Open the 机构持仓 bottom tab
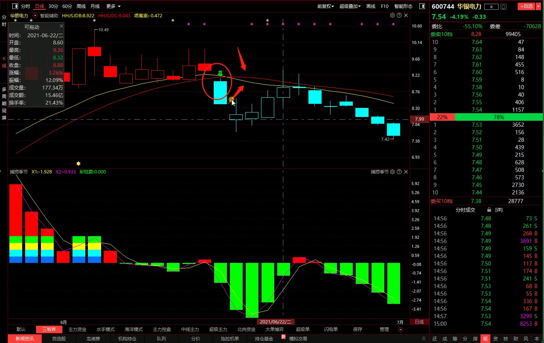The image size is (544, 343). (x=127, y=339)
